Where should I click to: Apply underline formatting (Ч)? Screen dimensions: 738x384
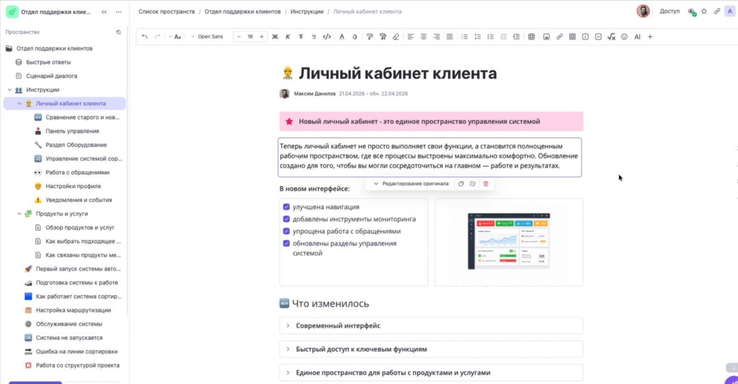point(314,36)
